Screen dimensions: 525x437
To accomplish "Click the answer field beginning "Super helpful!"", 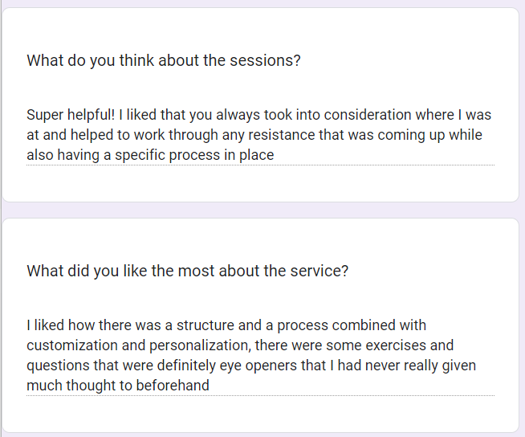I will click(259, 135).
